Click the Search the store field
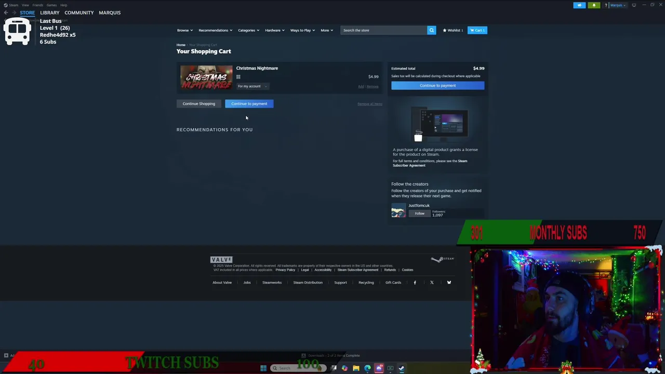 tap(383, 30)
